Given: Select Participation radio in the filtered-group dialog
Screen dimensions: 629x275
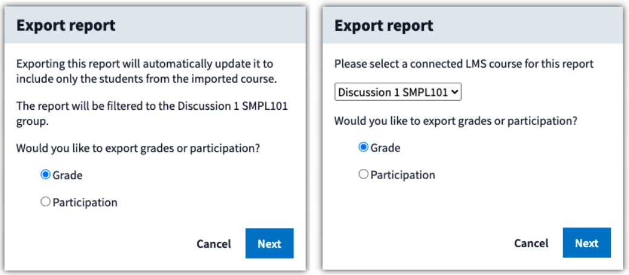Looking at the screenshot, I should click(x=45, y=202).
